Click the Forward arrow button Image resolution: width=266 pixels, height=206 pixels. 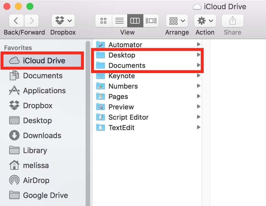coord(32,21)
